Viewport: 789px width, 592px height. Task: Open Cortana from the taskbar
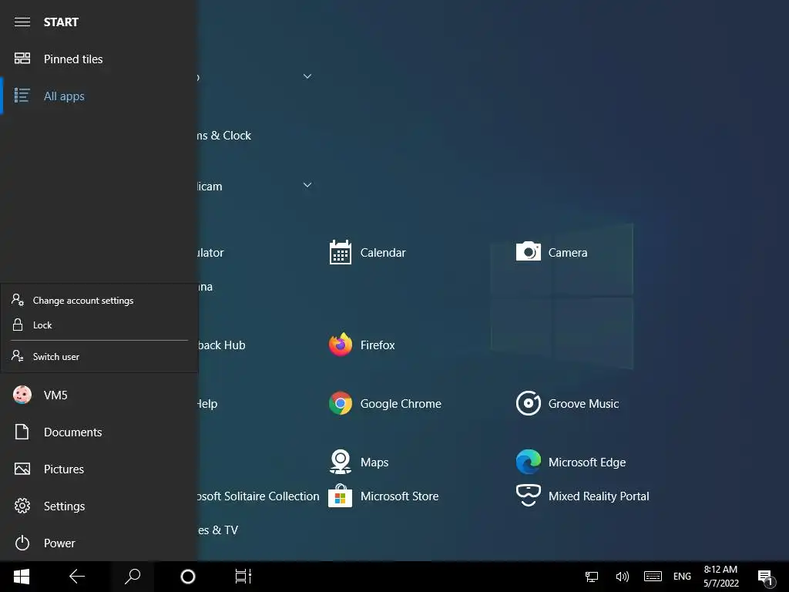click(x=188, y=577)
